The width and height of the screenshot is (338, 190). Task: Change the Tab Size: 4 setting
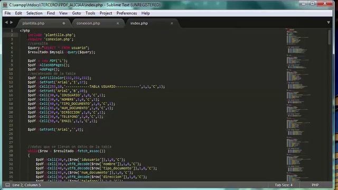click(x=284, y=185)
